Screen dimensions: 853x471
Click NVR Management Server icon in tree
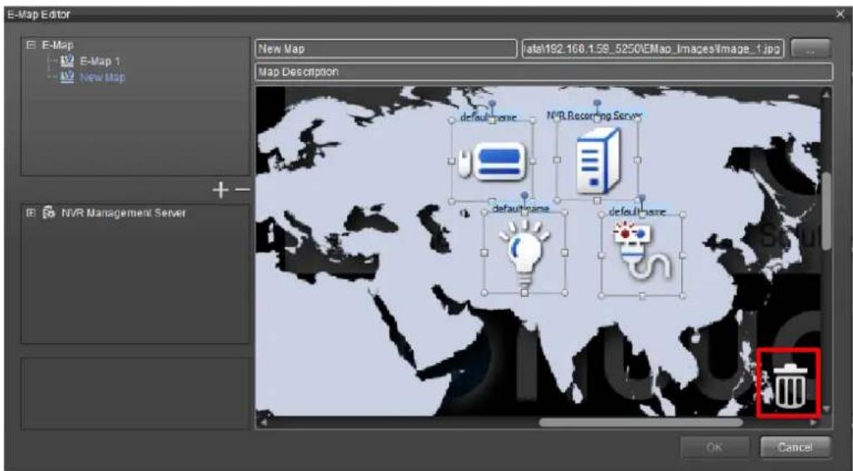click(x=50, y=212)
